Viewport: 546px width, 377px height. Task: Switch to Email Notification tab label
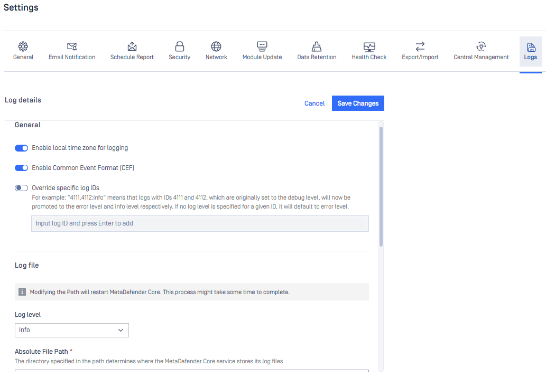(x=72, y=57)
